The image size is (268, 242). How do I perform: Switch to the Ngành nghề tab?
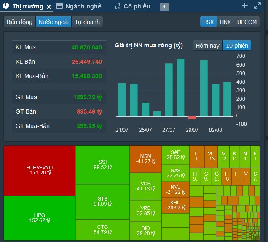pos(84,6)
